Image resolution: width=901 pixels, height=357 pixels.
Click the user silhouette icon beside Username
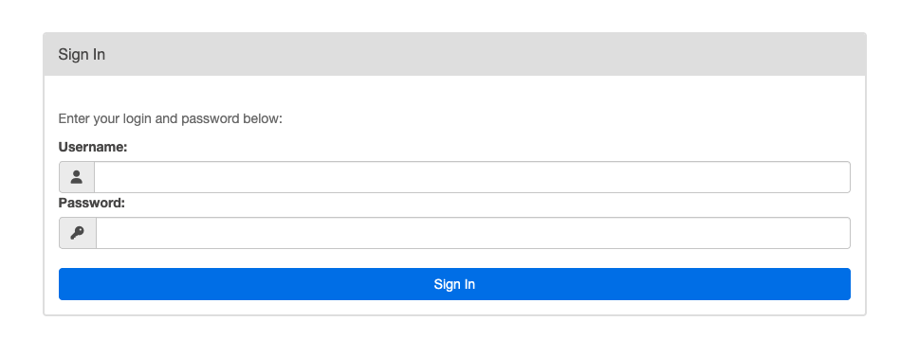pos(77,177)
